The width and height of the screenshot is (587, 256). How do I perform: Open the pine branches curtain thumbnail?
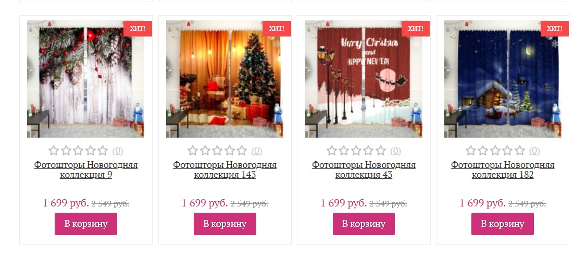(x=86, y=79)
